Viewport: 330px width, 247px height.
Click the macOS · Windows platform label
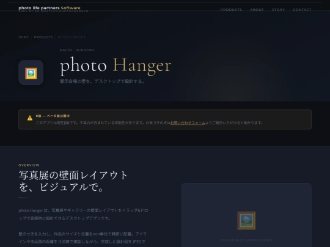point(77,50)
